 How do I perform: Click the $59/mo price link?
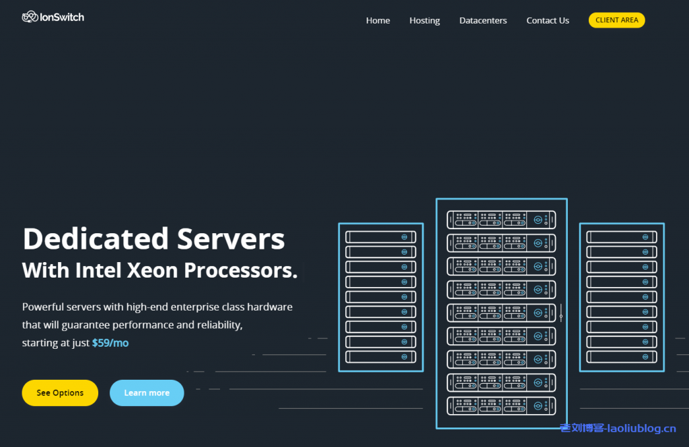click(x=110, y=342)
